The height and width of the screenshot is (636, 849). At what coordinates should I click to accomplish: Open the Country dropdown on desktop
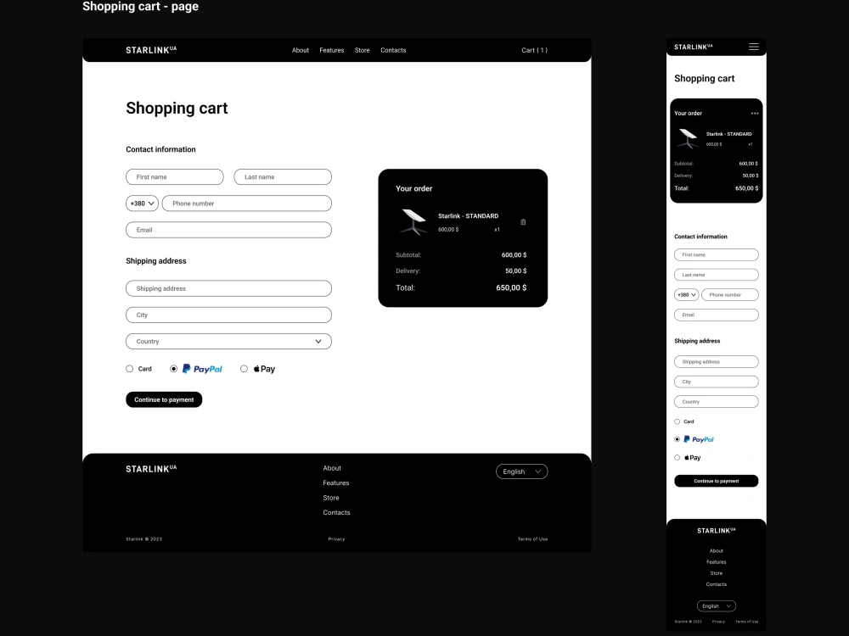point(228,341)
